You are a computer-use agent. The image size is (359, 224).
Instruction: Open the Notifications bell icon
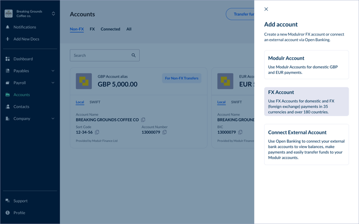pos(7,27)
